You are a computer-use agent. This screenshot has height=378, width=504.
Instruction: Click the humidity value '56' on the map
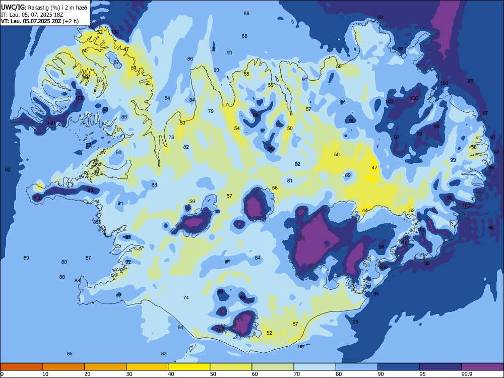pyautogui.click(x=275, y=187)
